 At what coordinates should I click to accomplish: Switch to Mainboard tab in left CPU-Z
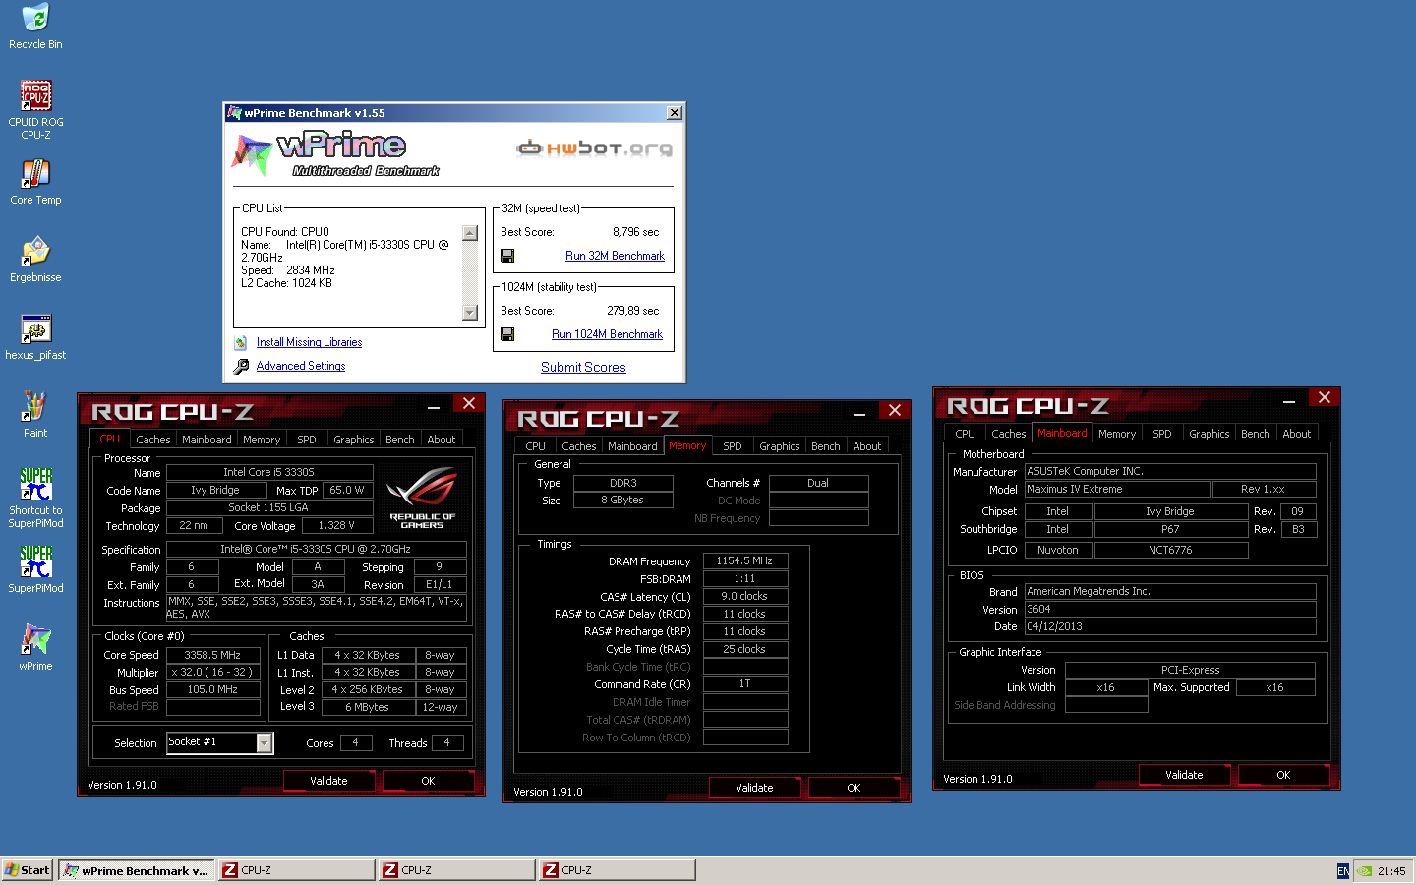pos(206,440)
